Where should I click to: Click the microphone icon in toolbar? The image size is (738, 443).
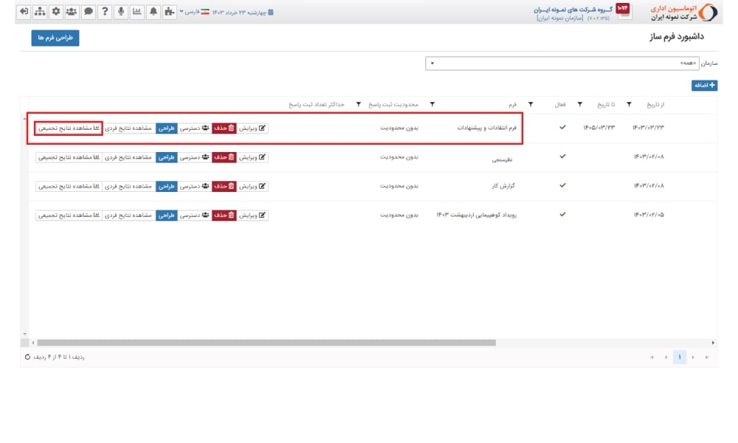(x=120, y=12)
